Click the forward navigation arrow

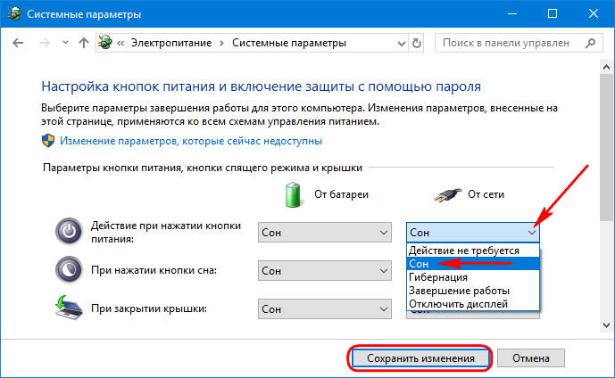pos(41,43)
